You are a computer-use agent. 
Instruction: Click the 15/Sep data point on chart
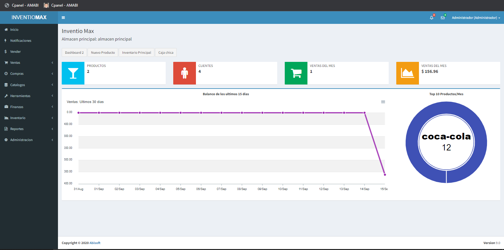pos(385,175)
